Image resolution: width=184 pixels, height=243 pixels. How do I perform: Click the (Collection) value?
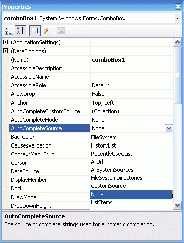pyautogui.click(x=132, y=111)
